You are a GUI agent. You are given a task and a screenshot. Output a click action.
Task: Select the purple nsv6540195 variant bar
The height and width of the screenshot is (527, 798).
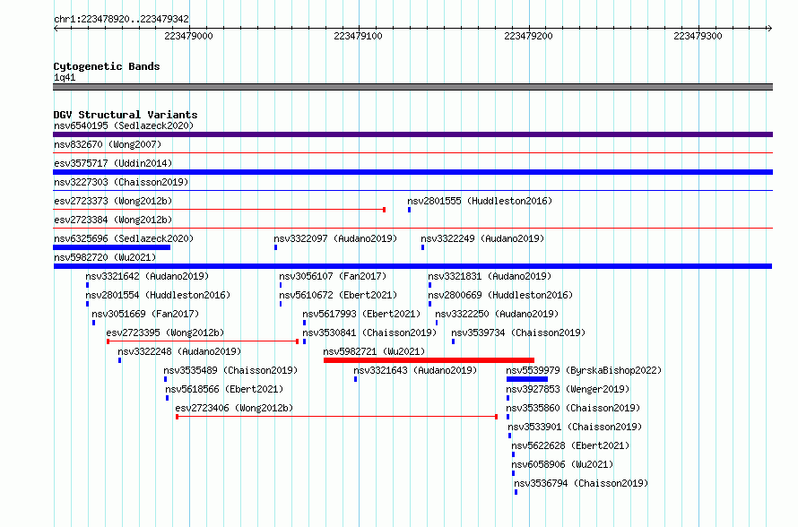[412, 134]
